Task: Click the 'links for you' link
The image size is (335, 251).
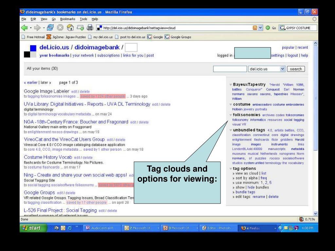Action: [x=133, y=55]
